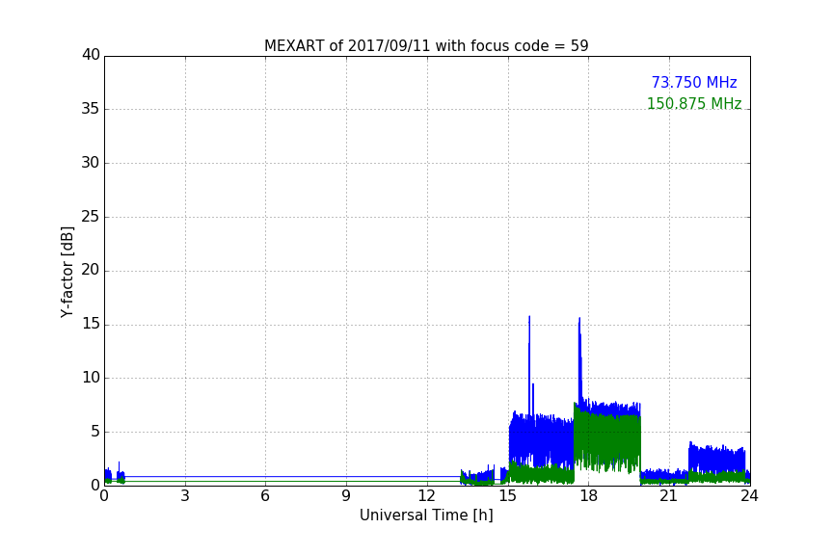This screenshot has height=555, width=833.
Task: Click y-axis tick label 35
Action: pyautogui.click(x=91, y=109)
